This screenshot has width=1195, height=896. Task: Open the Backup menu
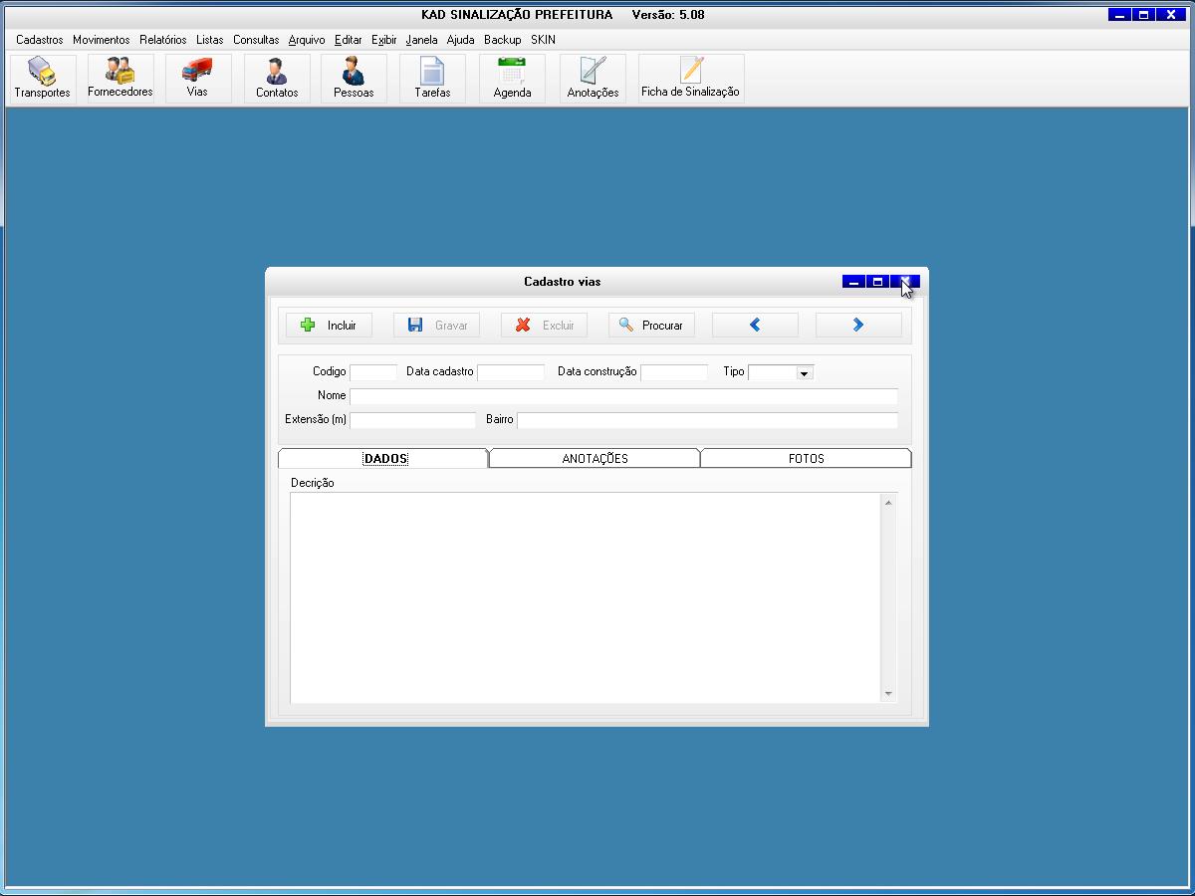(503, 40)
